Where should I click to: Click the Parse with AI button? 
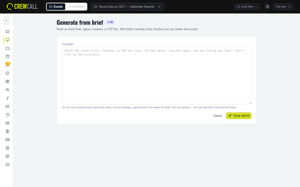tap(239, 116)
